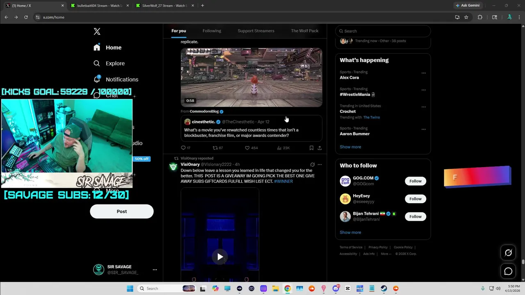525x295 pixels.
Task: Reply to the cinesthetic quote post
Action: tap(185, 148)
